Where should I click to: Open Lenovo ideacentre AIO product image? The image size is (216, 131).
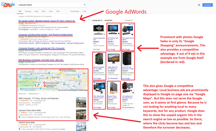click(x=99, y=30)
